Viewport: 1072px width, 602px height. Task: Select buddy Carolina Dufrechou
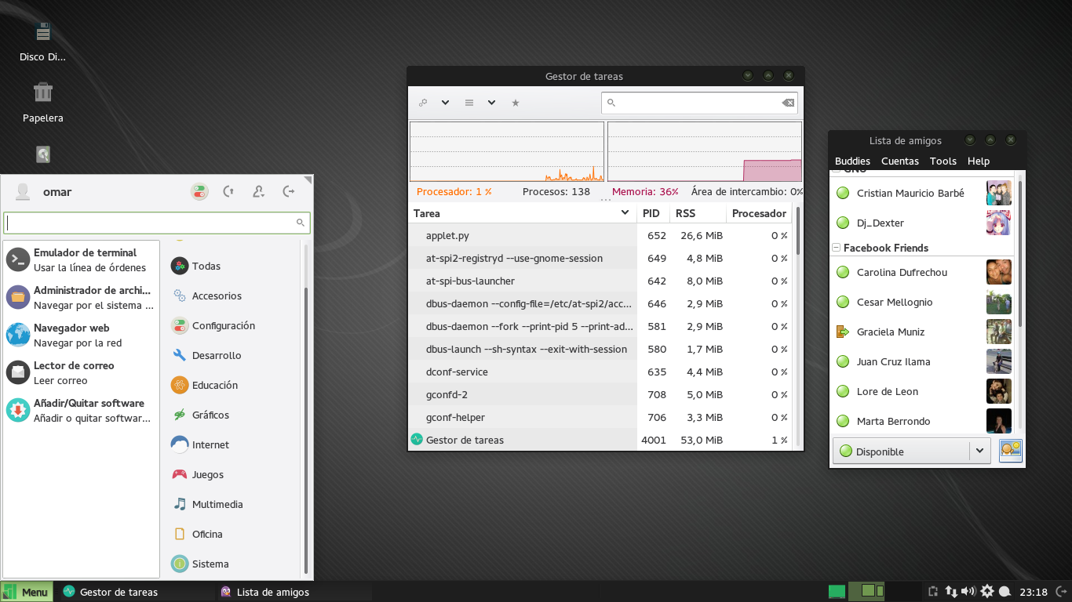[x=923, y=272]
